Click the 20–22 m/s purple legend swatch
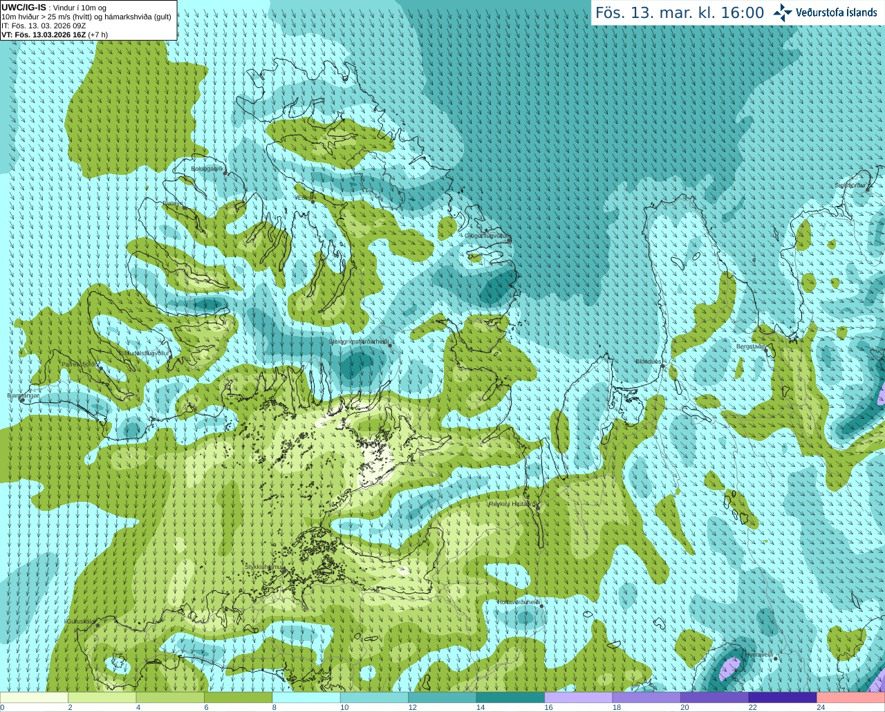885x712 pixels. (x=714, y=697)
